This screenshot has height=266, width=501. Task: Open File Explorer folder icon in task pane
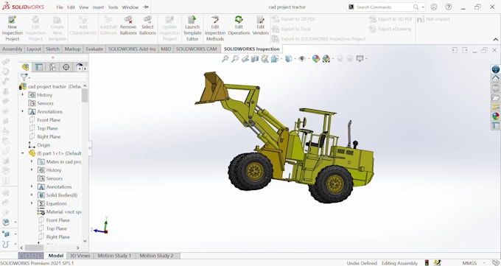pyautogui.click(x=496, y=97)
